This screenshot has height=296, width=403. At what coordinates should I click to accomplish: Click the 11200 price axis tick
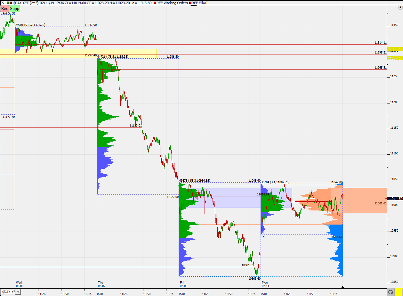pyautogui.click(x=394, y=102)
